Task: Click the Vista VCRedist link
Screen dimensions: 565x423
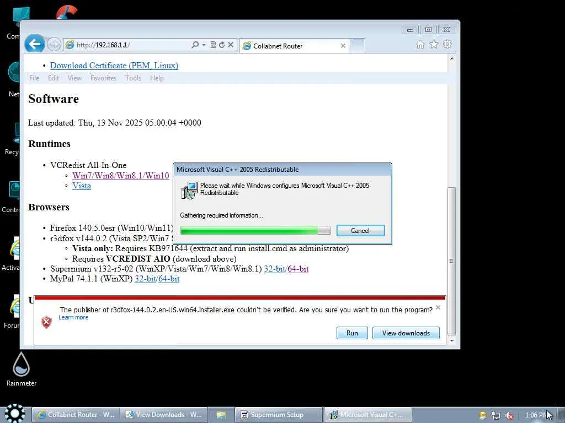Action: [x=82, y=186]
